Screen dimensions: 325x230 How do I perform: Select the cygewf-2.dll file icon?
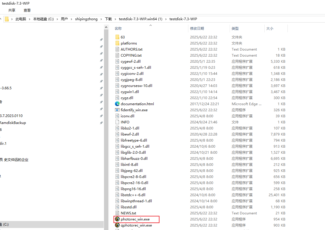(117, 61)
